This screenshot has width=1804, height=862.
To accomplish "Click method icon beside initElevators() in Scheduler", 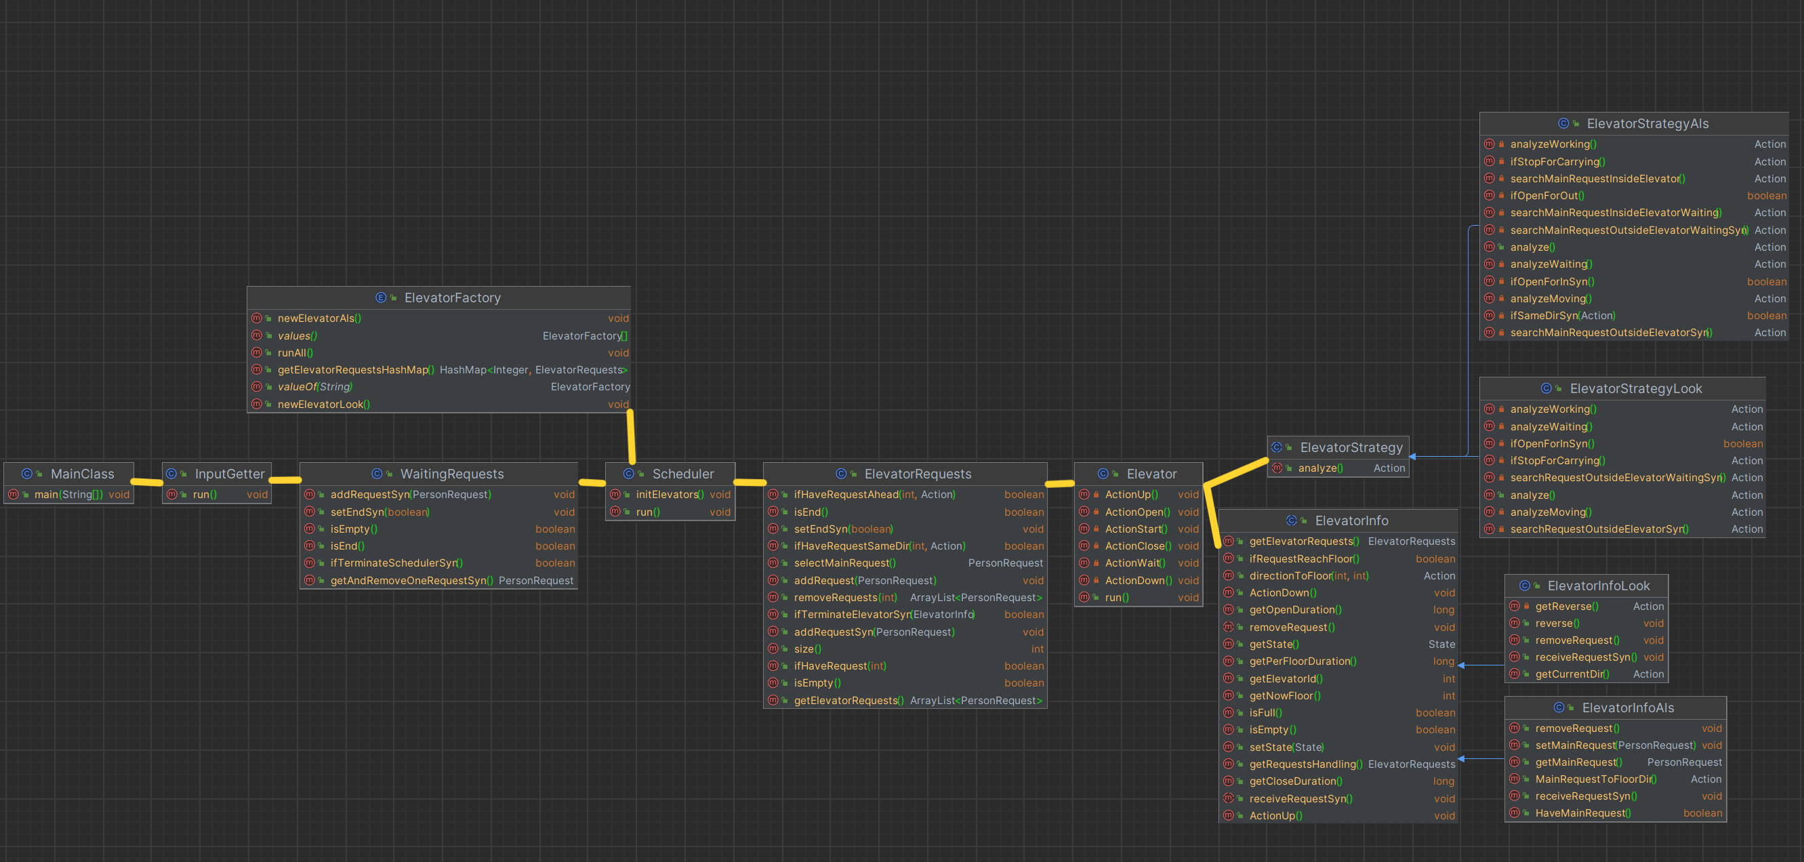I will (615, 495).
